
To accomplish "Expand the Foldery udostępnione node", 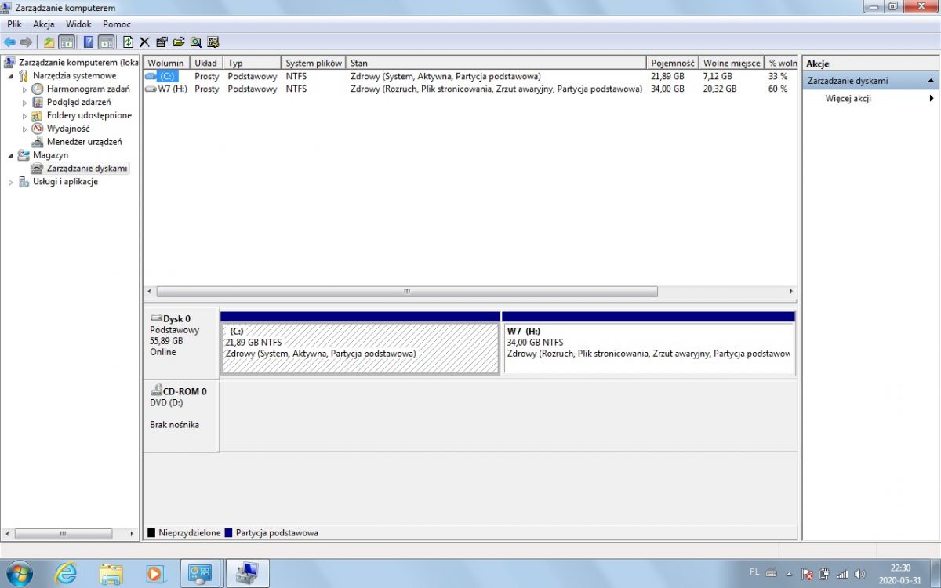I will [x=24, y=116].
